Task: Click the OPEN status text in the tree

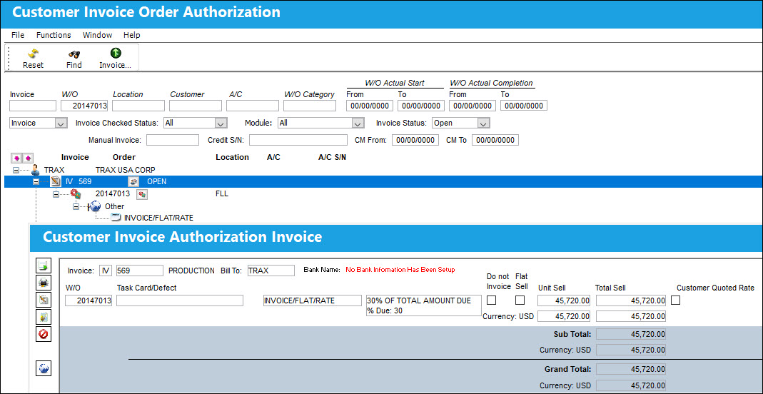Action: click(x=157, y=181)
